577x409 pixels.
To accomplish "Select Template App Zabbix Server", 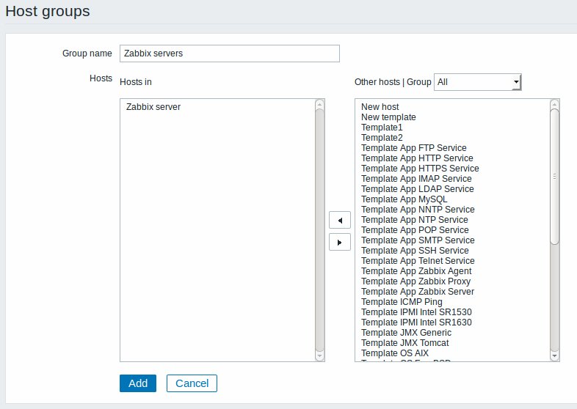I will coord(418,292).
